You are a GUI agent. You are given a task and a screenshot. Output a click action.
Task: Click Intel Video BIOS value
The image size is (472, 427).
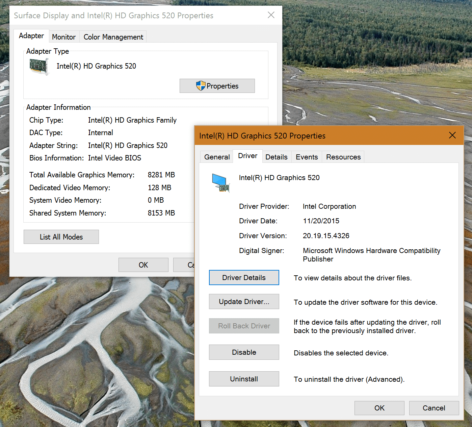click(x=115, y=158)
